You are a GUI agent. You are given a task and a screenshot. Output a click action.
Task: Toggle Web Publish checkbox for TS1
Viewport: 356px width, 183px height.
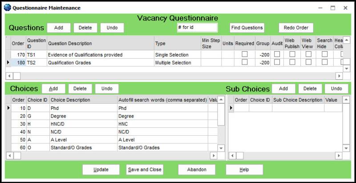[292, 54]
